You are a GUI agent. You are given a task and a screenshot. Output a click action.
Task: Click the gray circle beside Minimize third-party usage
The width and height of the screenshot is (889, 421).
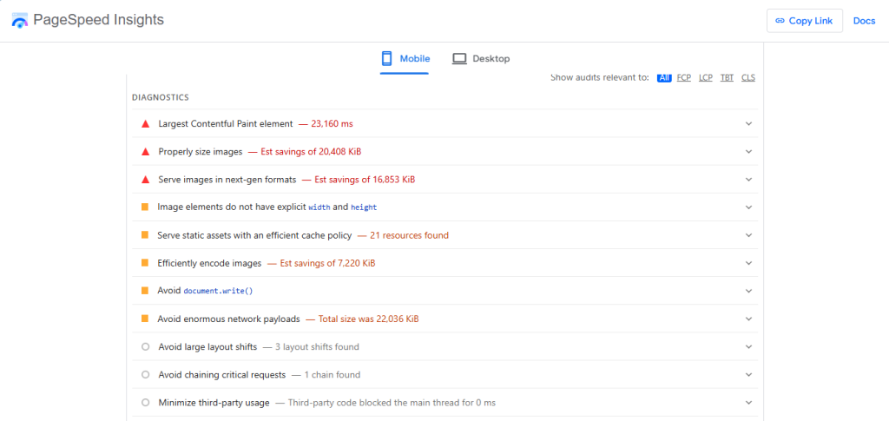(x=145, y=402)
